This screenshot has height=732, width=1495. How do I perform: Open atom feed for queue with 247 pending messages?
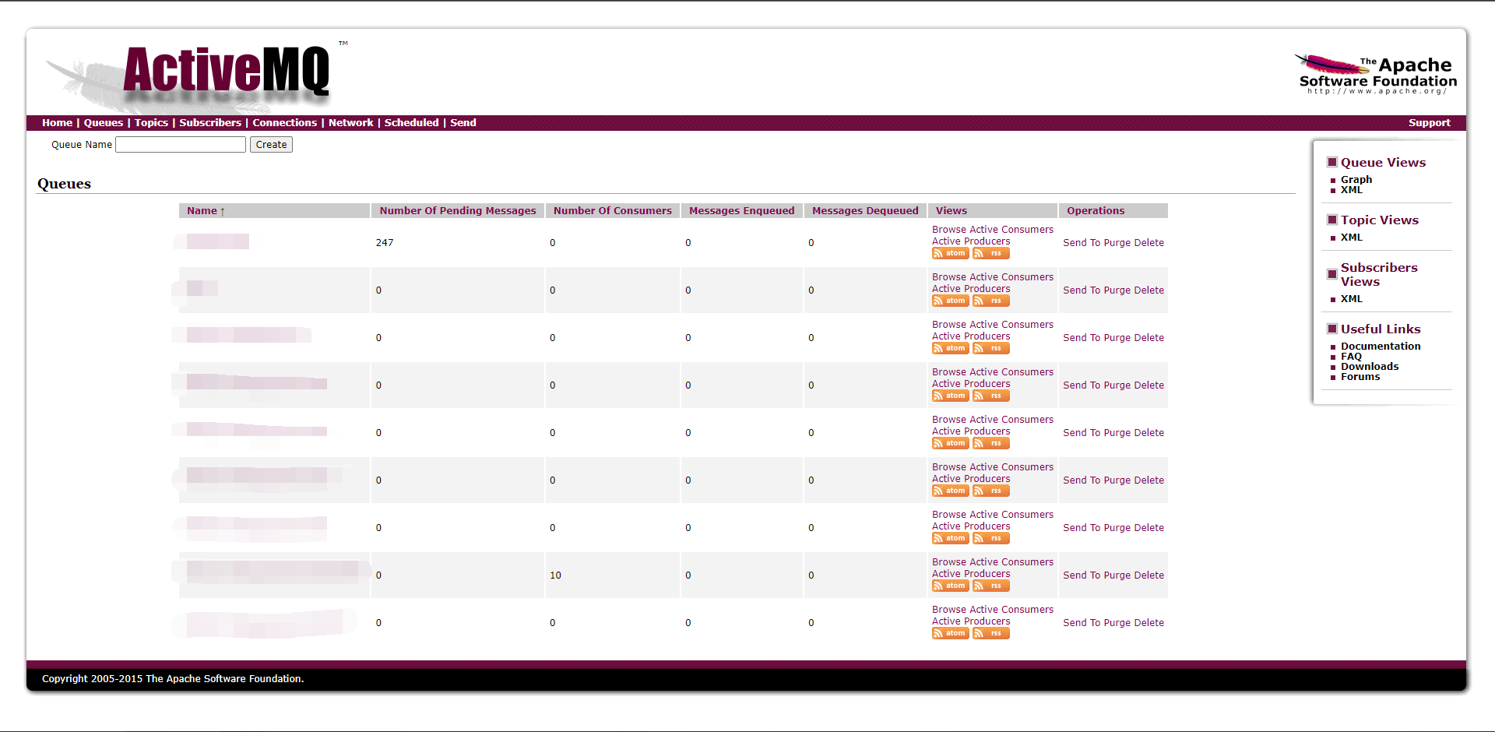click(x=951, y=254)
